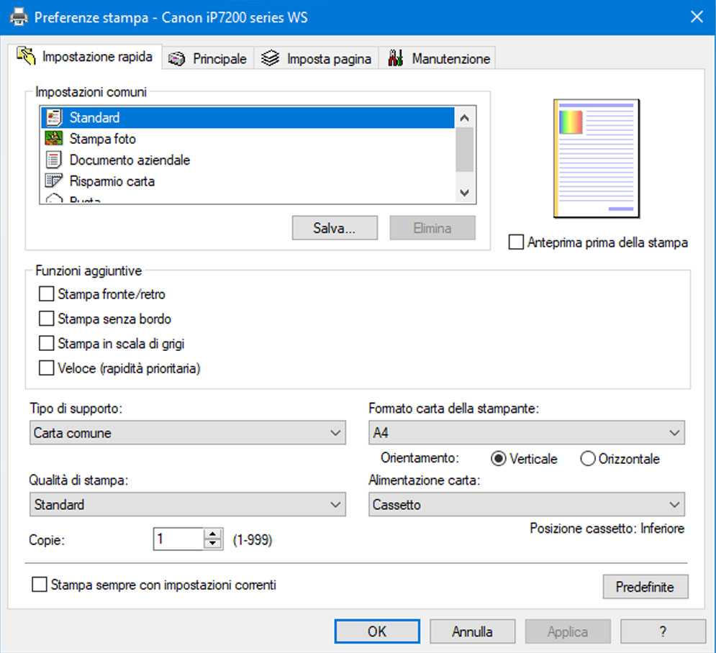Screen dimensions: 716x653
Task: Open Formato carta della stampante dropdown
Action: pos(527,433)
